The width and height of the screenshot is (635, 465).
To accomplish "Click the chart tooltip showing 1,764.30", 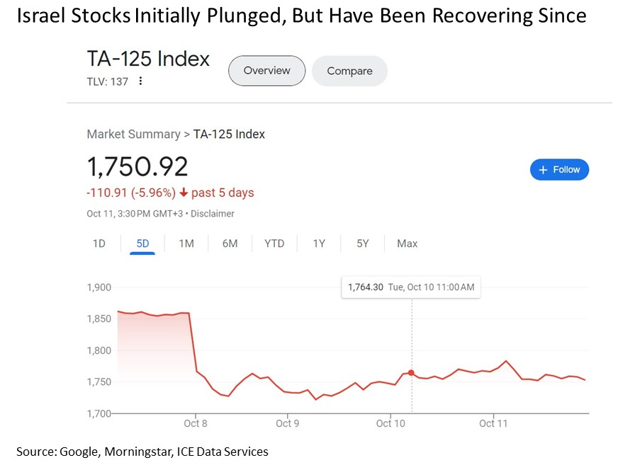I will coord(410,287).
